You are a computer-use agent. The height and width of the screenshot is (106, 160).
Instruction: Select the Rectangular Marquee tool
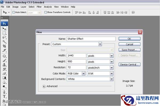(x=4, y=33)
